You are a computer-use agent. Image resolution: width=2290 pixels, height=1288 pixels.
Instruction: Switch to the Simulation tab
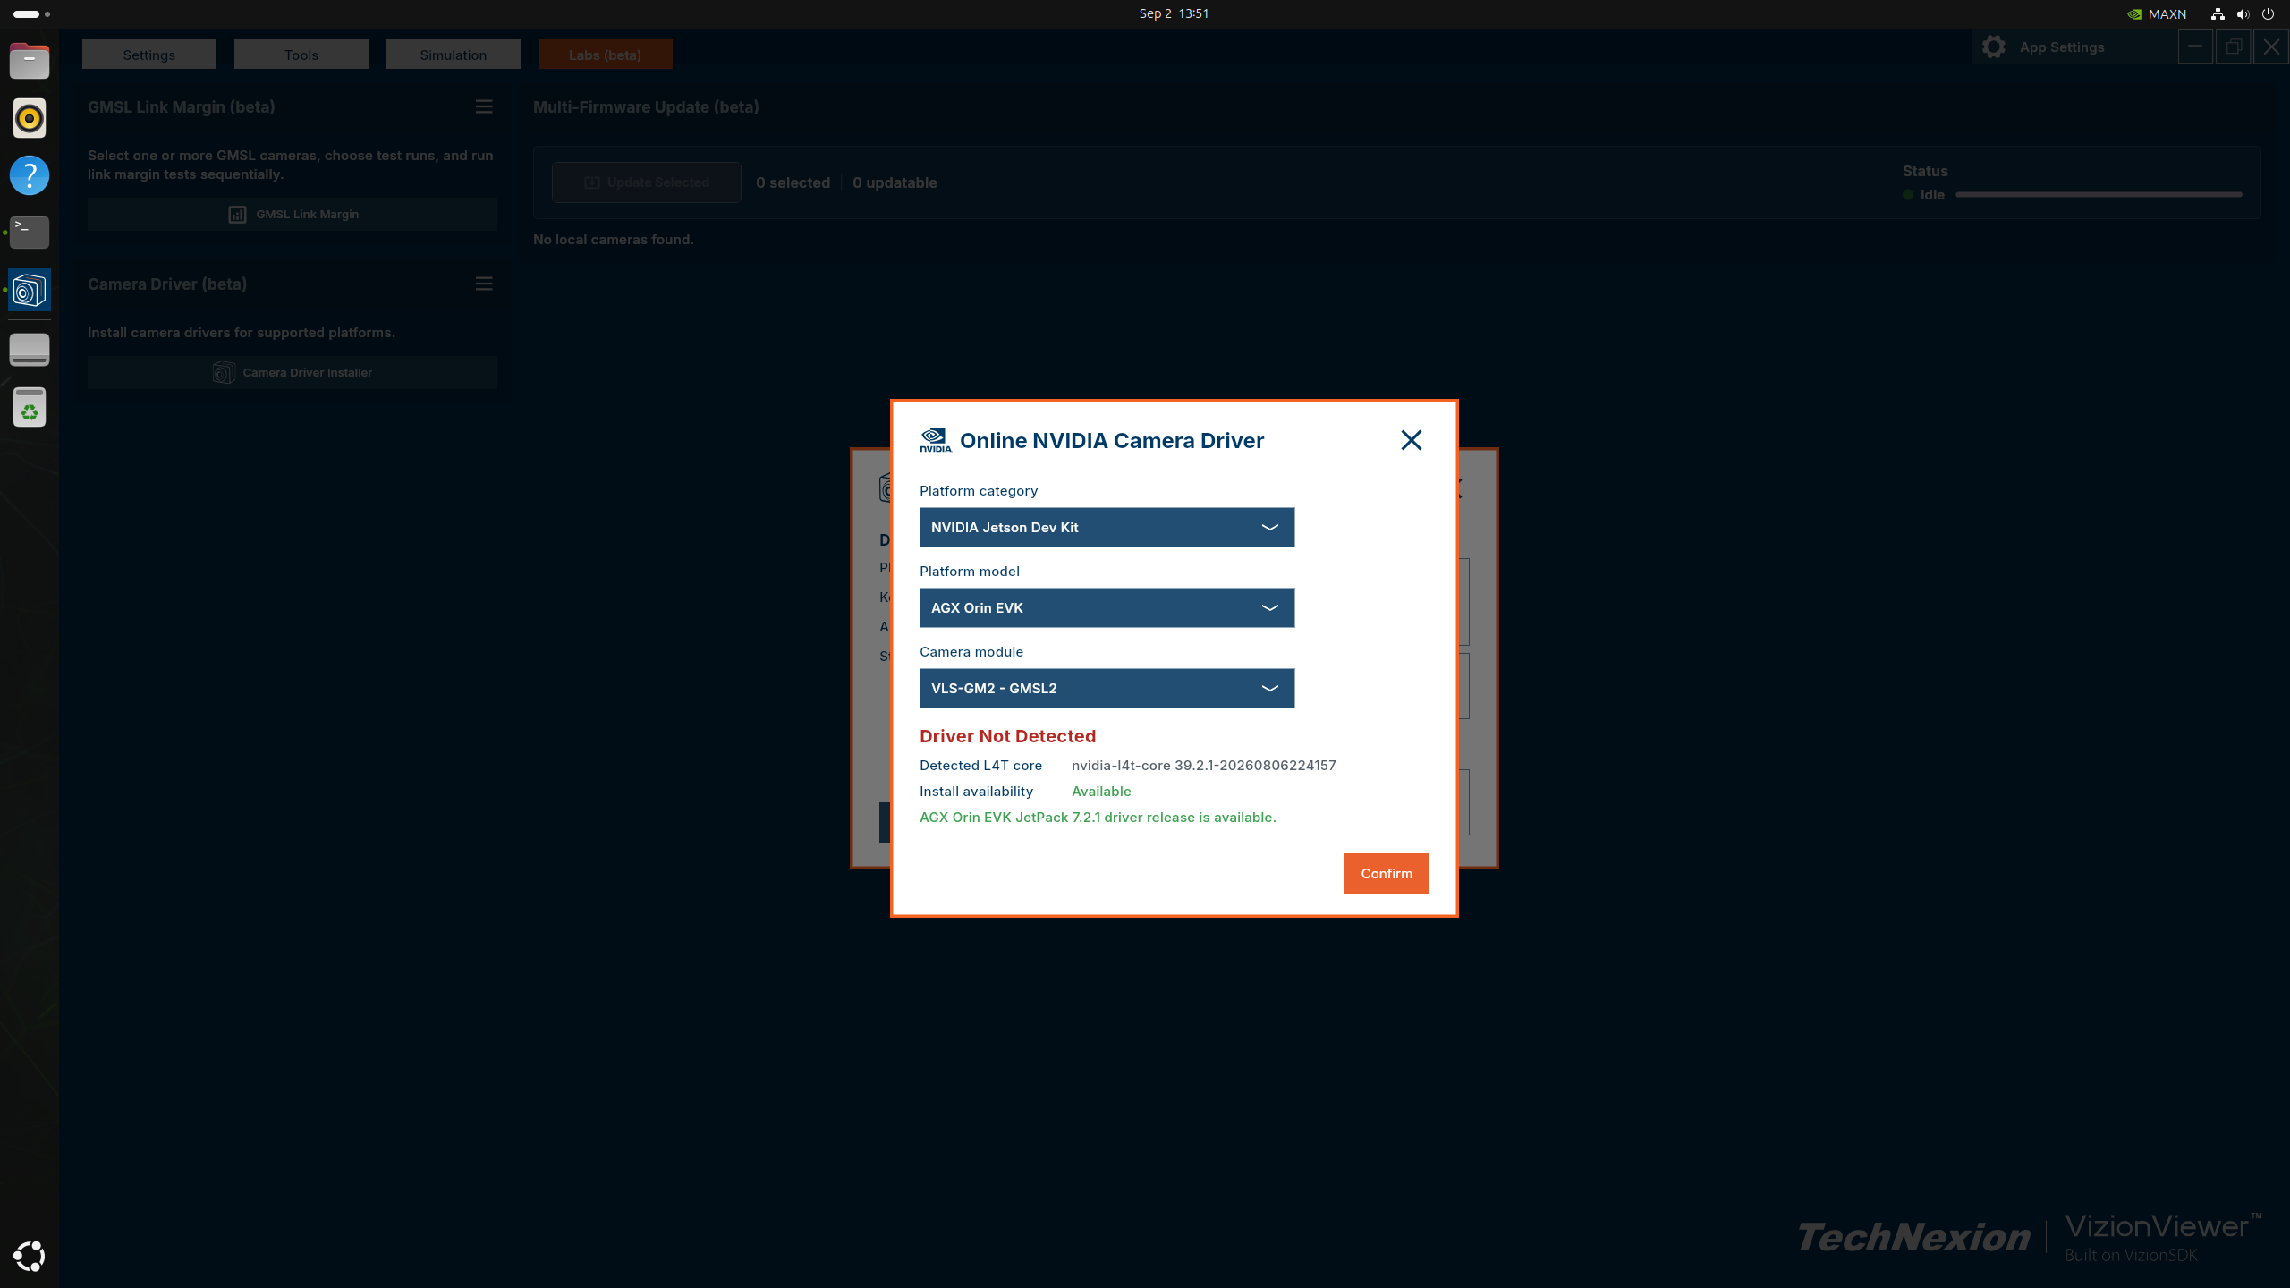coord(454,55)
